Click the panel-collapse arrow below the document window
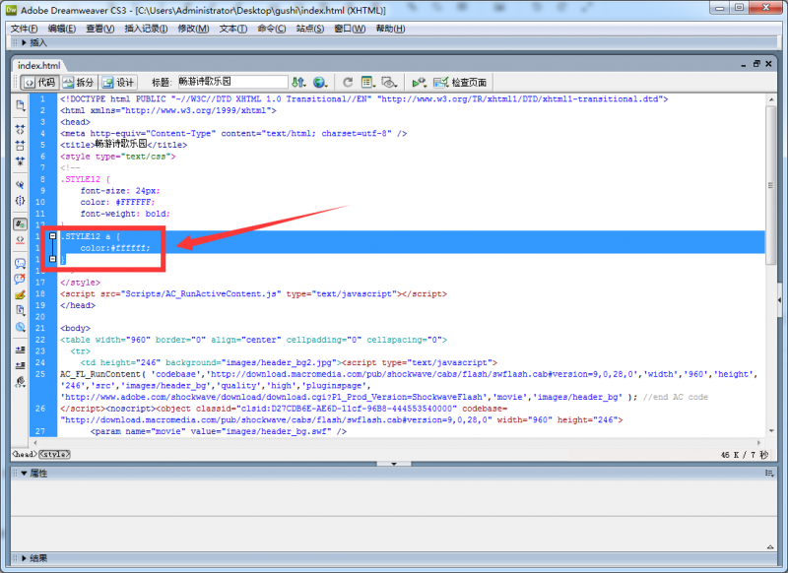 pyautogui.click(x=394, y=464)
